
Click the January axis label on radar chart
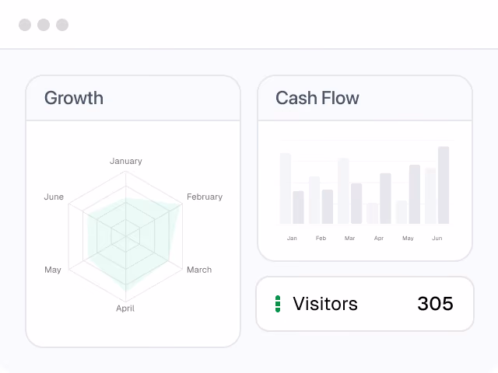coord(126,161)
